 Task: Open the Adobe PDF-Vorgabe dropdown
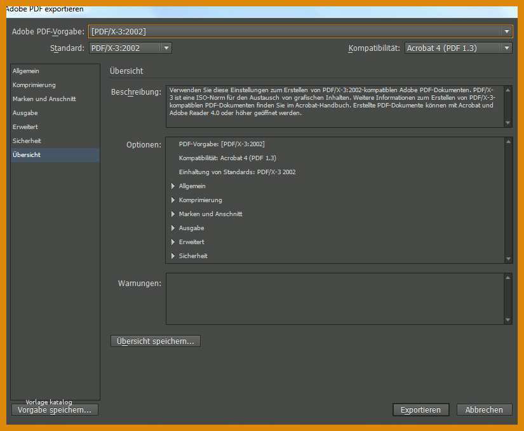300,31
